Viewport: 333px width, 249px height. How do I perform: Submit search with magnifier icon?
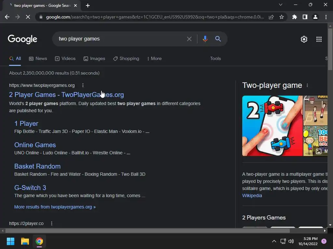point(218,39)
